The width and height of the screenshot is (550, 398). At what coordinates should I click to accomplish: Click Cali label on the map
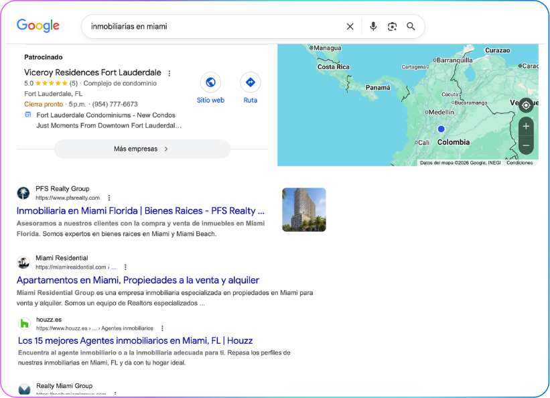pyautogui.click(x=424, y=143)
